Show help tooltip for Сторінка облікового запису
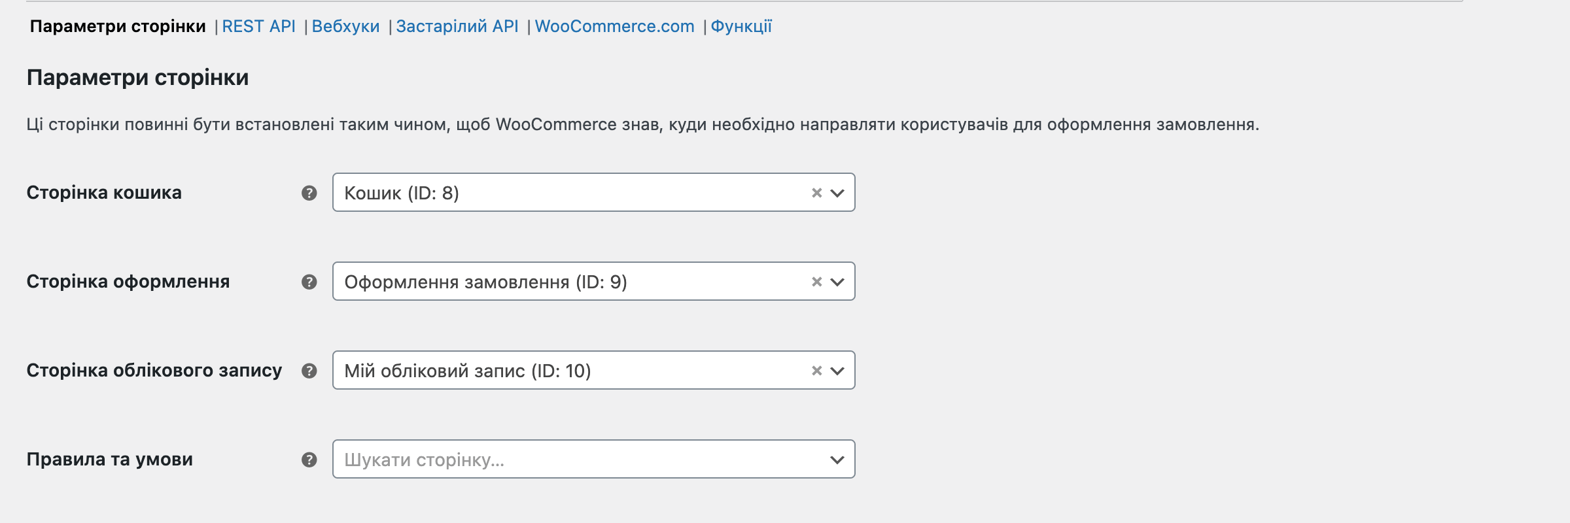This screenshot has width=1570, height=523. coord(309,371)
